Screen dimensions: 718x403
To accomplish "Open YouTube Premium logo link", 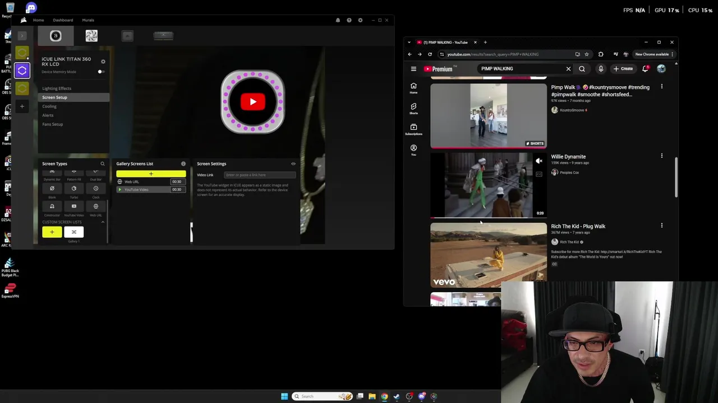I will click(440, 69).
